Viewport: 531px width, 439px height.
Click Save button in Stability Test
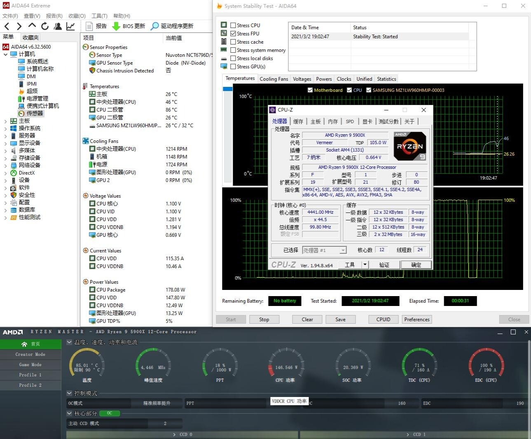coord(341,319)
